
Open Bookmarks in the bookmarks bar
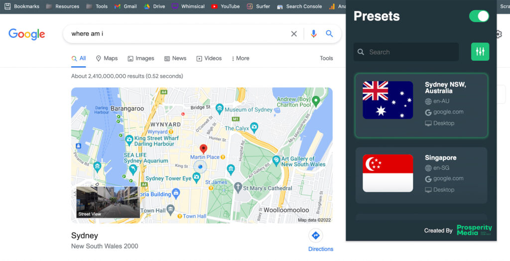click(x=22, y=6)
